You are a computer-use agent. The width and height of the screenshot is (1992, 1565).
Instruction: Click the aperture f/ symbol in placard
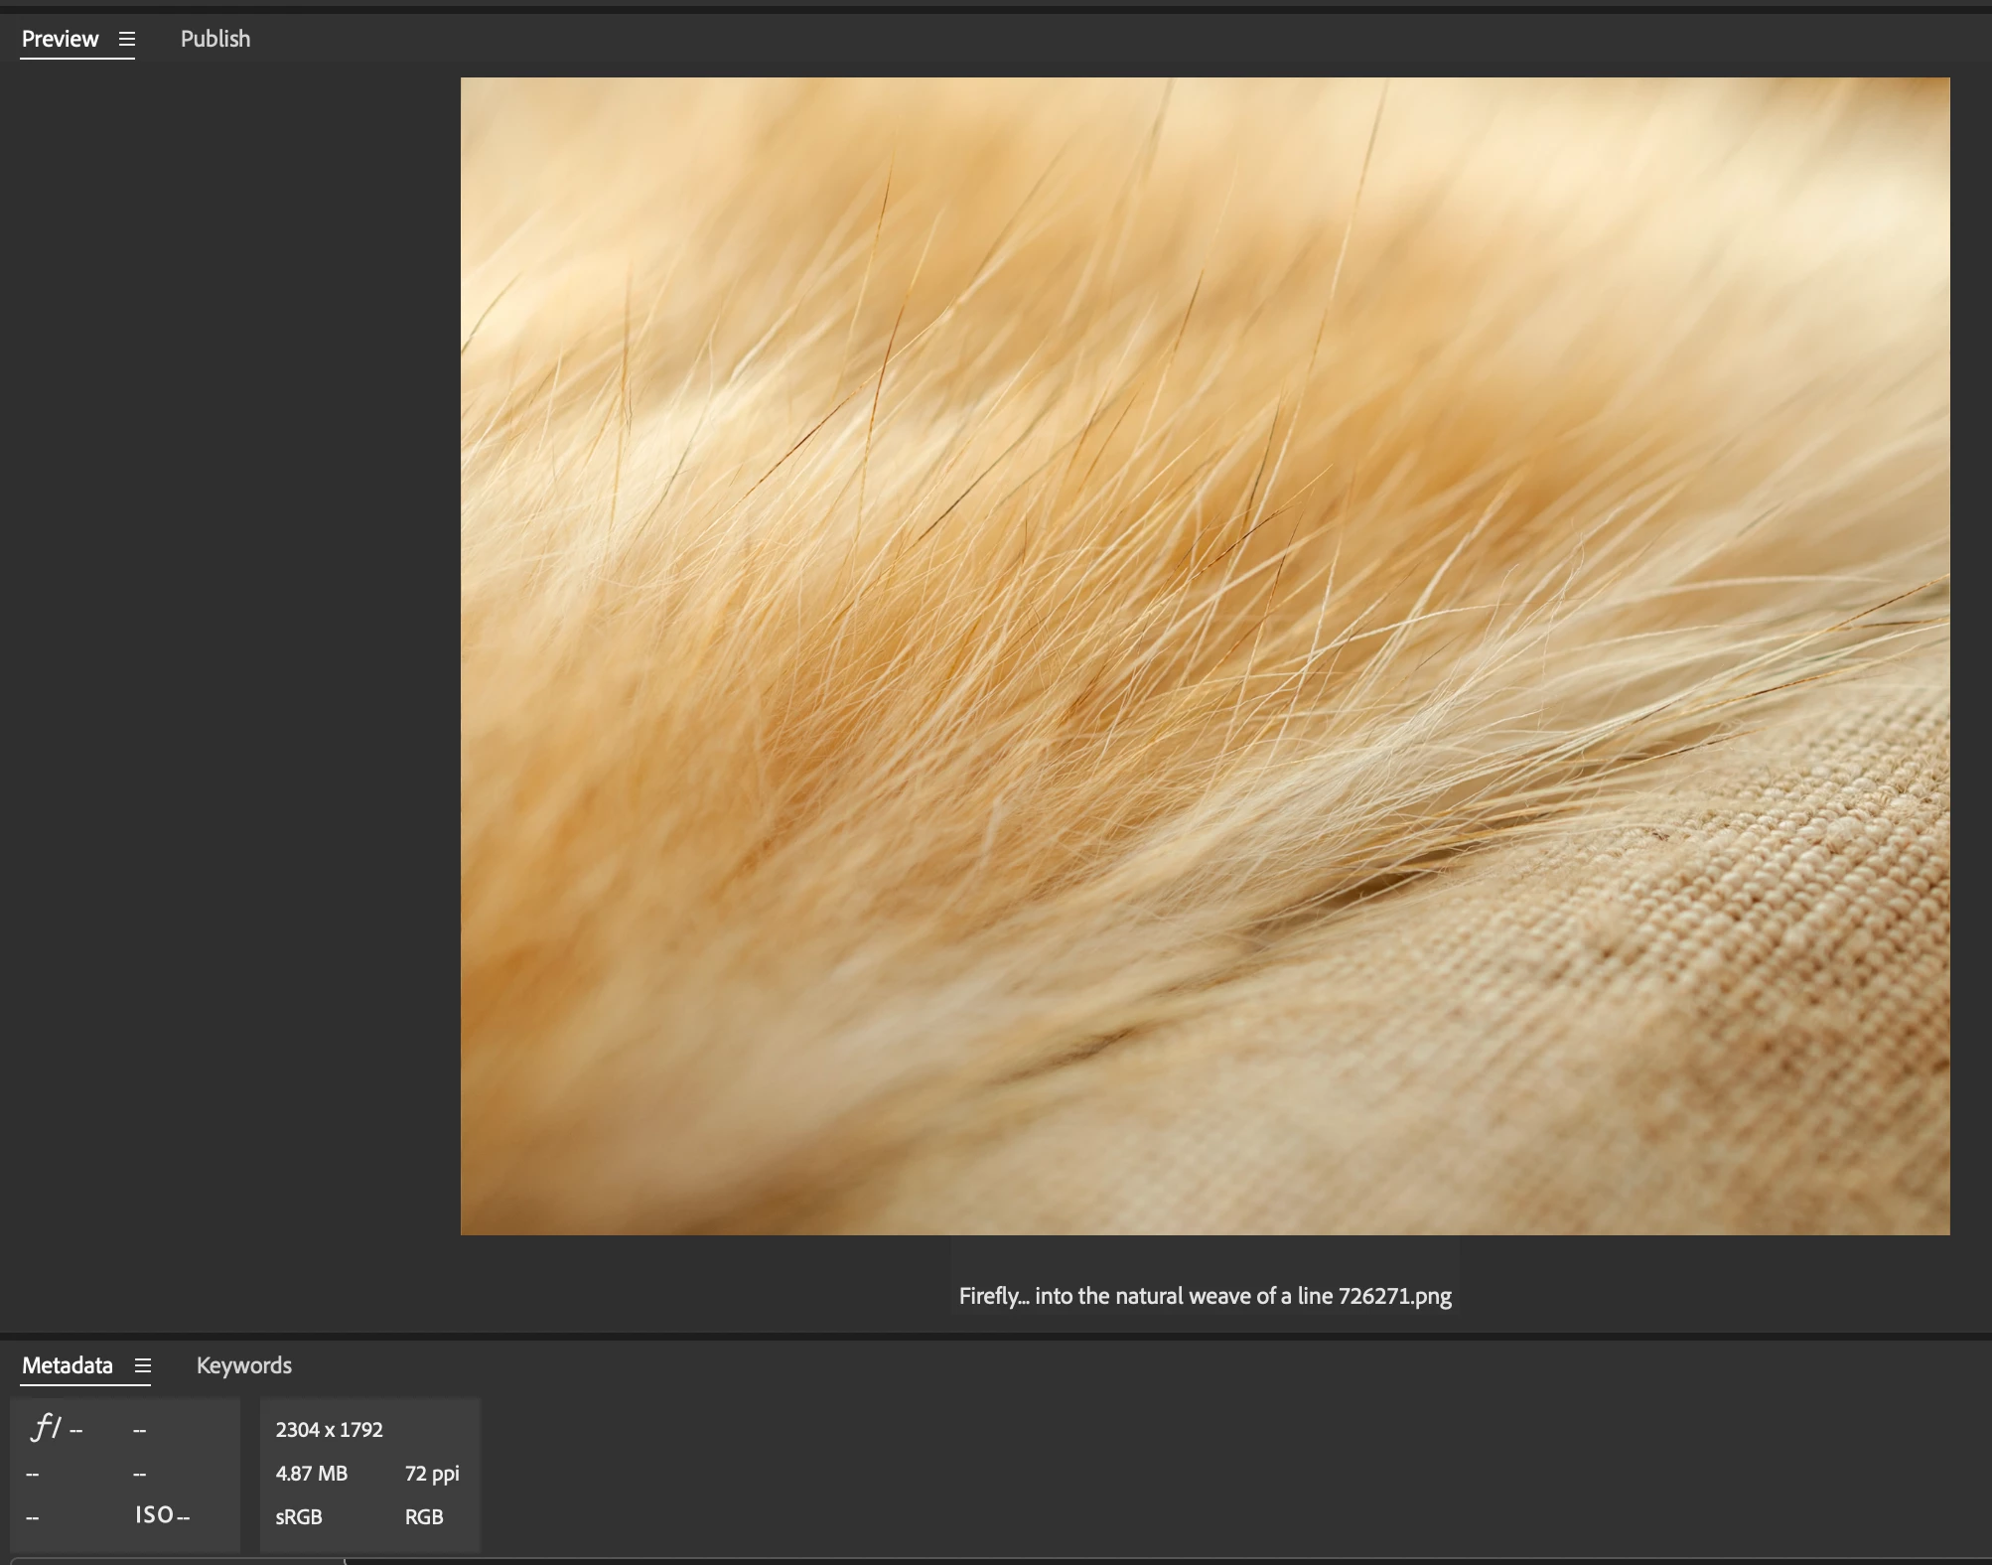(45, 1428)
